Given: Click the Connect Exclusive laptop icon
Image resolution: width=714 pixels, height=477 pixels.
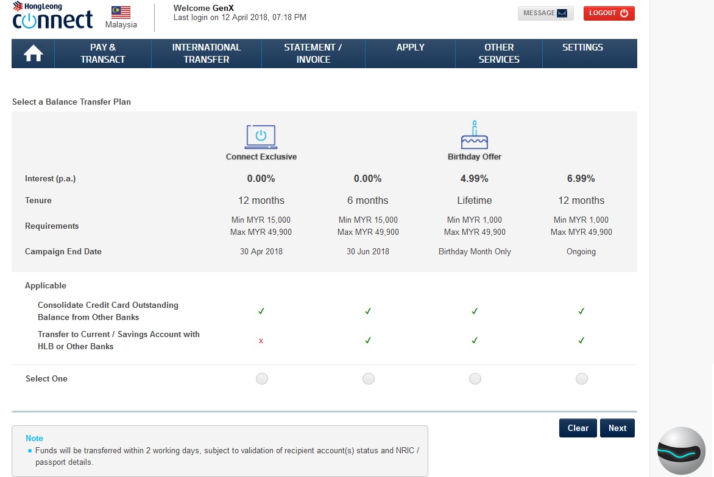Looking at the screenshot, I should [x=261, y=137].
